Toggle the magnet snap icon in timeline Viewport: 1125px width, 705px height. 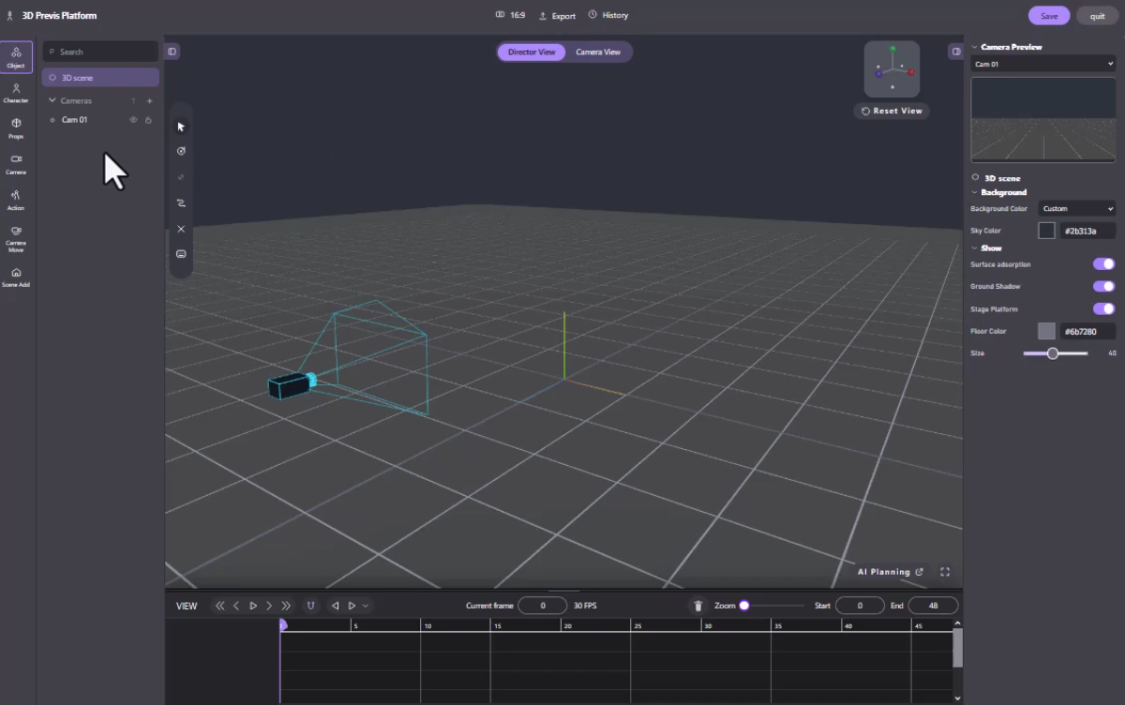[x=310, y=606]
